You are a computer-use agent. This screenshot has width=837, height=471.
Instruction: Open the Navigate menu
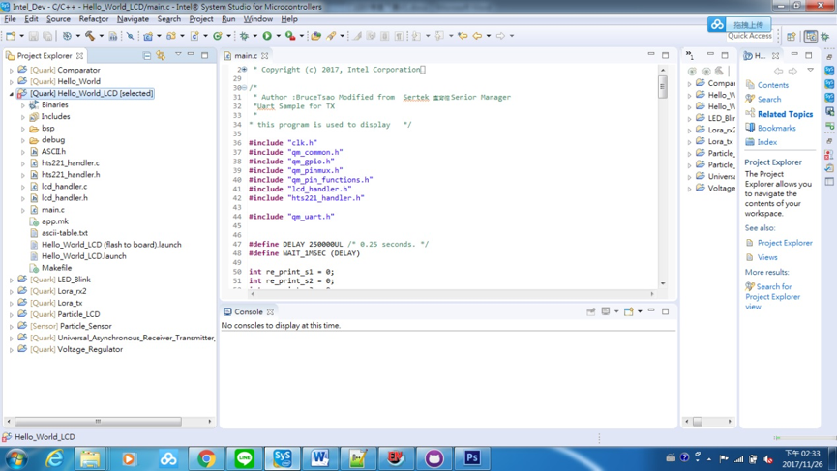pyautogui.click(x=133, y=19)
